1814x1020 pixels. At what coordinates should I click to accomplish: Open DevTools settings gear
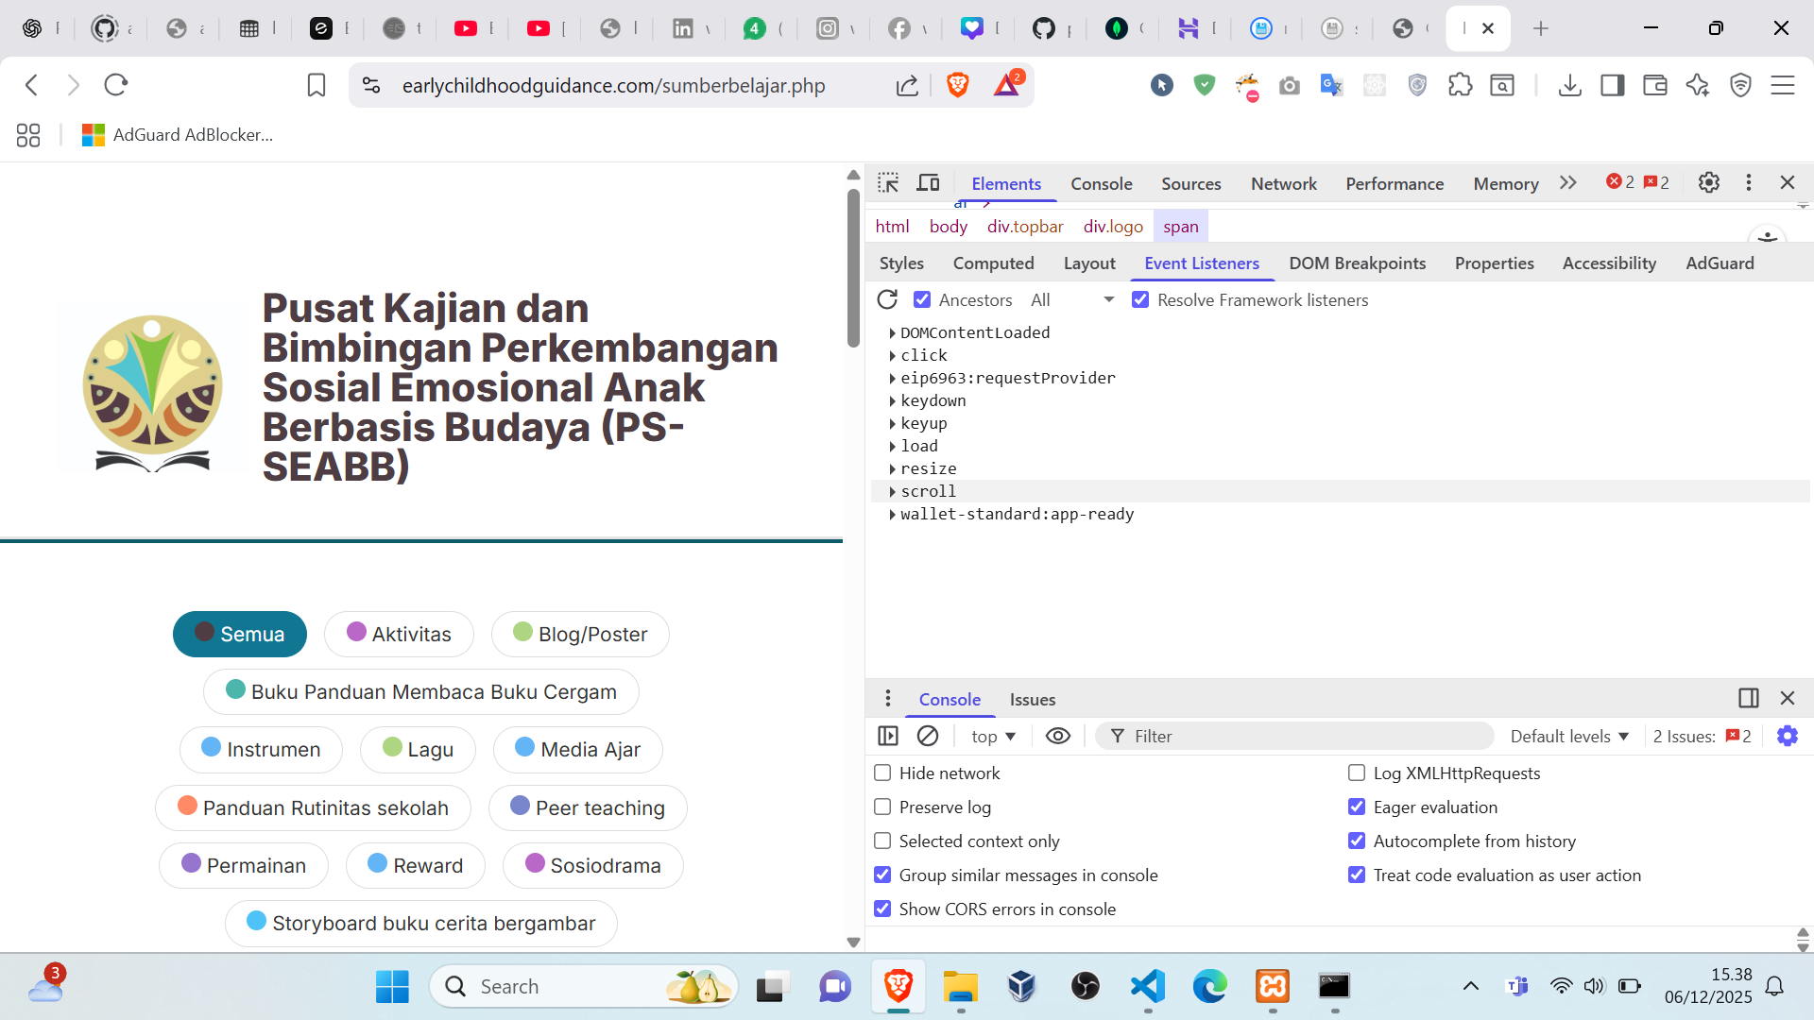coord(1708,183)
